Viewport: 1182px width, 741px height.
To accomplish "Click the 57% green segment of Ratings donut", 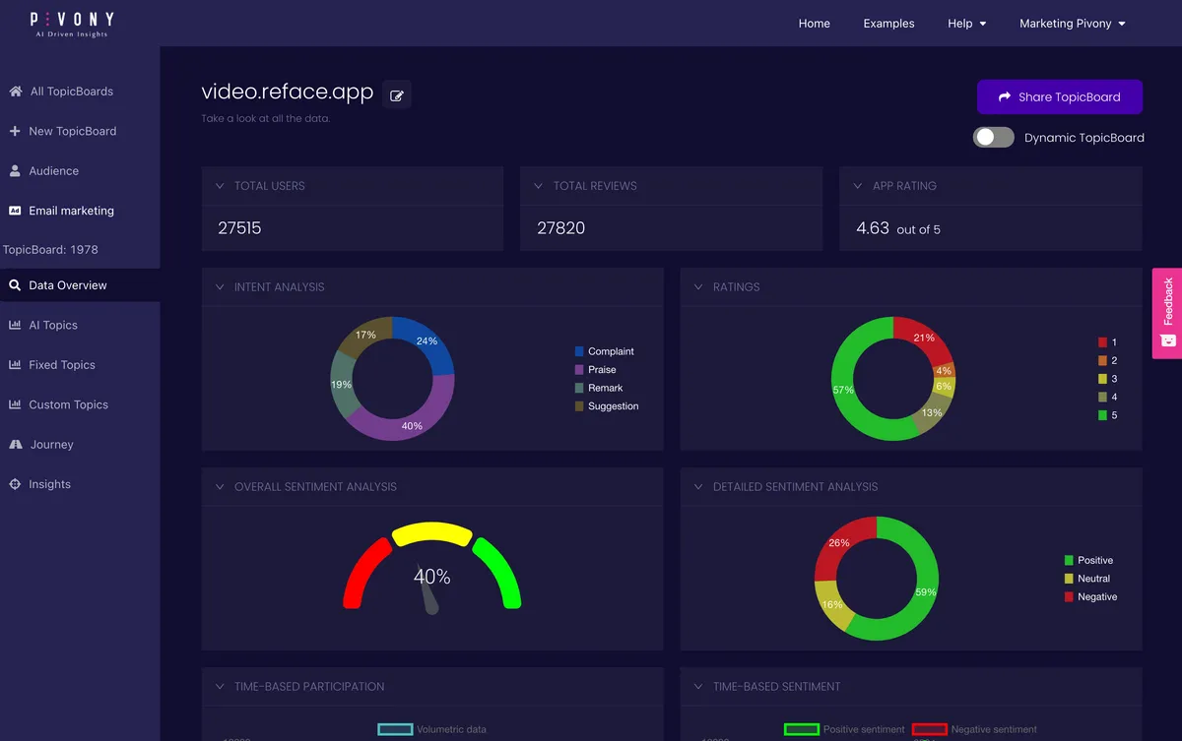I will point(843,390).
